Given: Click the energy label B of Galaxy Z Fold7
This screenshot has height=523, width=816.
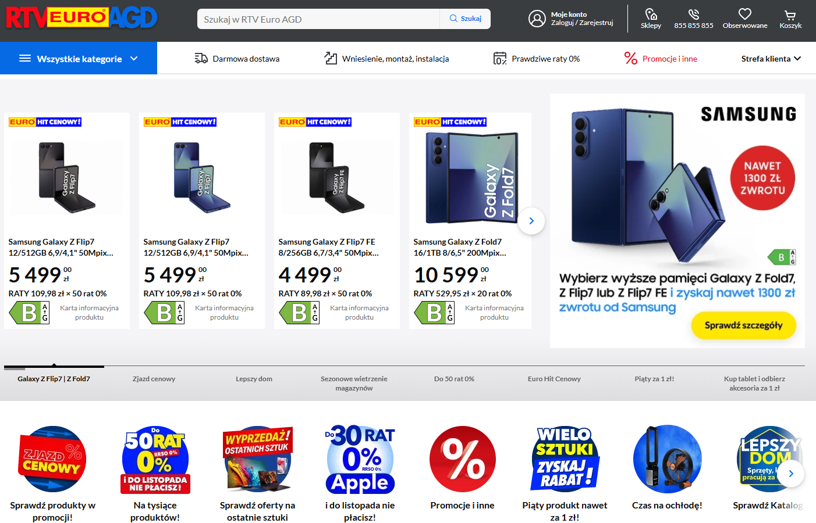Looking at the screenshot, I should 434,313.
